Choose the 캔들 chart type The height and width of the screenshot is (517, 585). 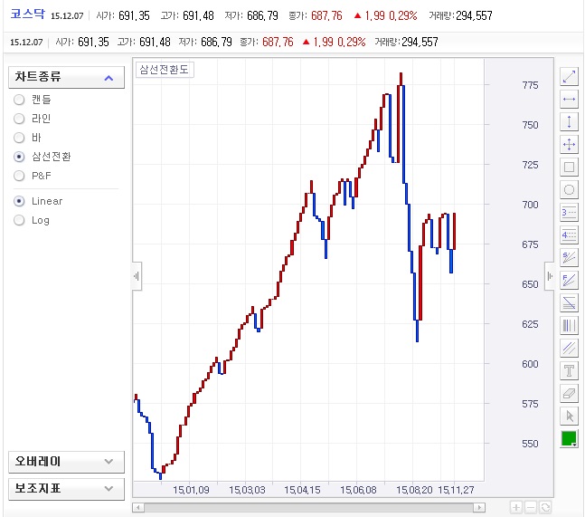[20, 100]
